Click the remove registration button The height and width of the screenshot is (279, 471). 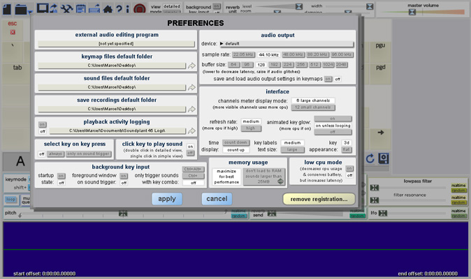(319, 199)
